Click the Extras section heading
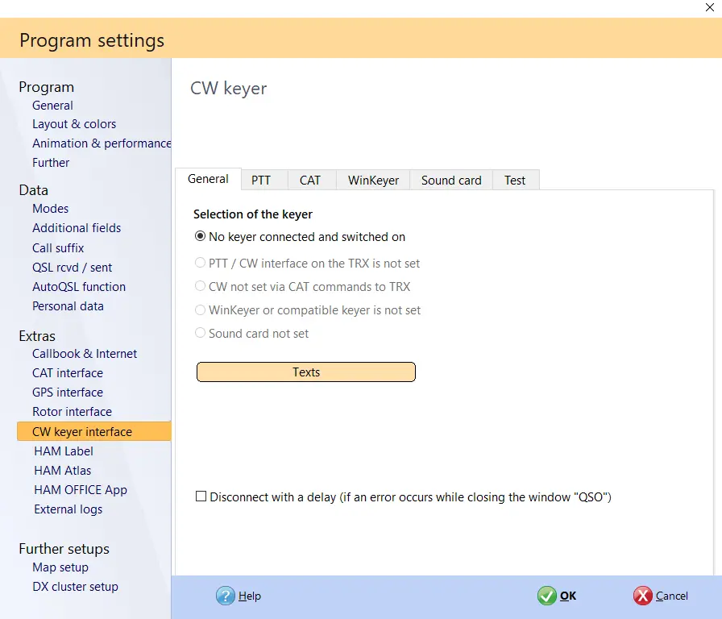 tap(37, 336)
